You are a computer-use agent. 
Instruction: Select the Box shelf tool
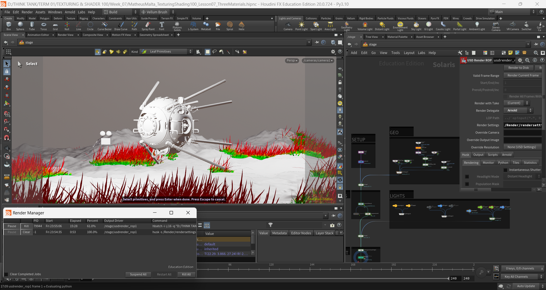pyautogui.click(x=9, y=26)
